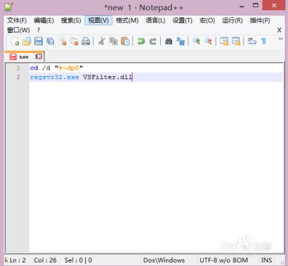Click the Close All documents icon

click(x=74, y=41)
